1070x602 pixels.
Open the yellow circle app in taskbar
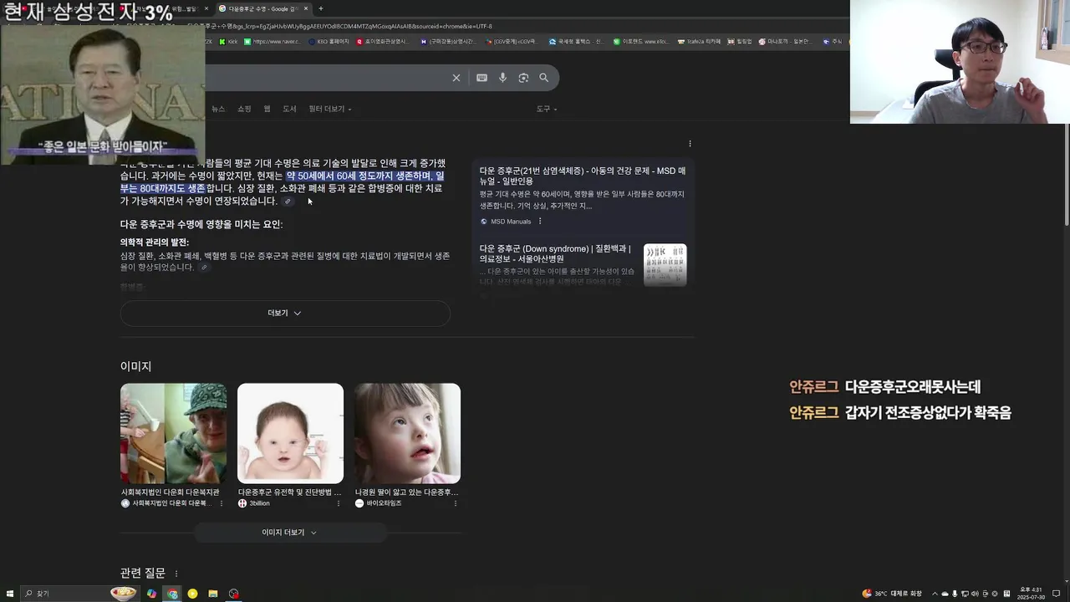click(x=192, y=594)
